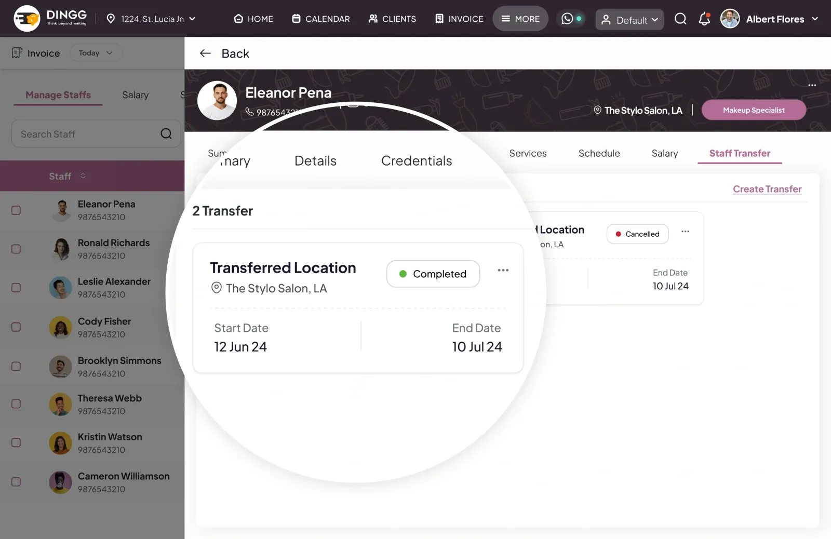Image resolution: width=831 pixels, height=539 pixels.
Task: Select the Eleanor Pena checkbox
Action: (x=16, y=210)
